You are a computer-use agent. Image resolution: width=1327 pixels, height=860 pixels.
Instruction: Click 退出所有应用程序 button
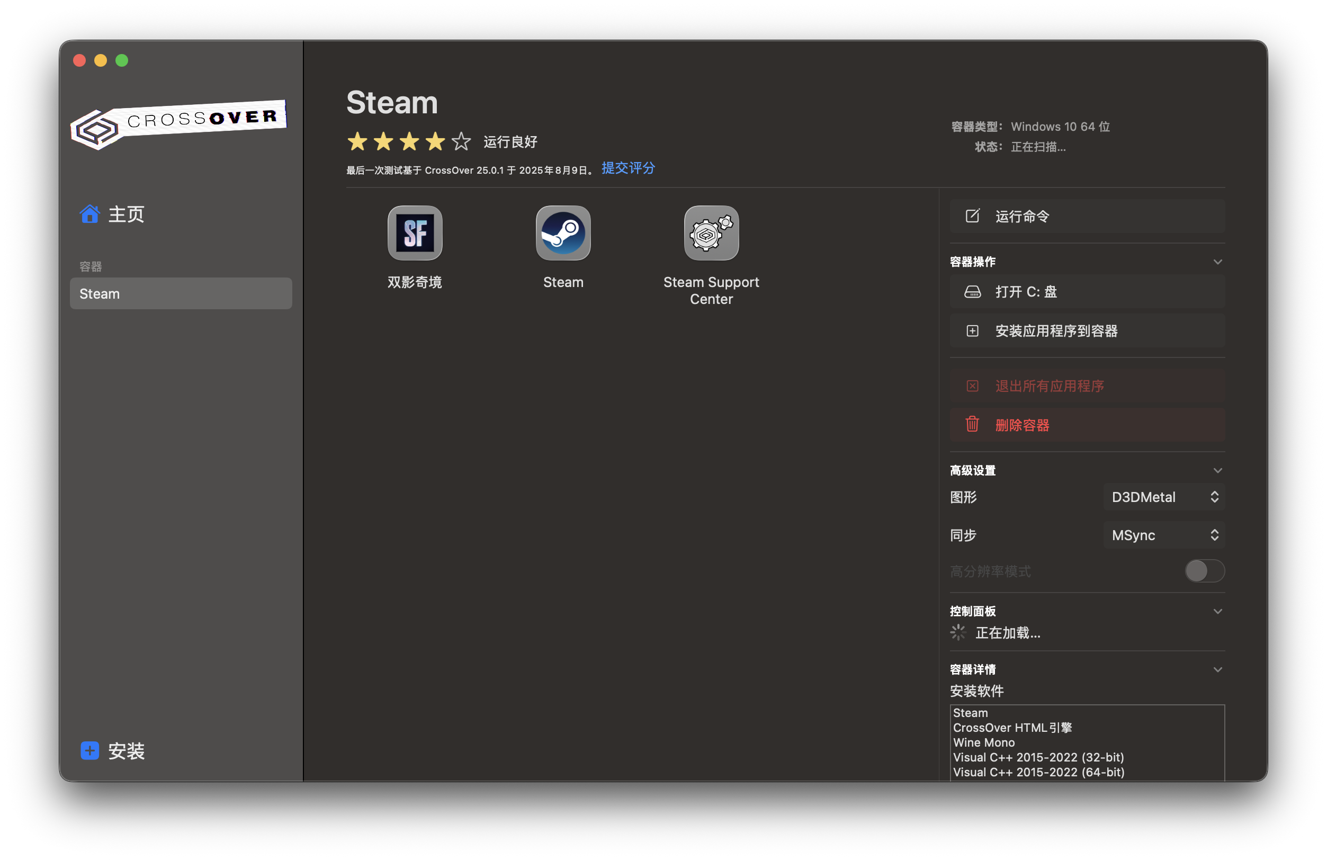coord(1087,386)
